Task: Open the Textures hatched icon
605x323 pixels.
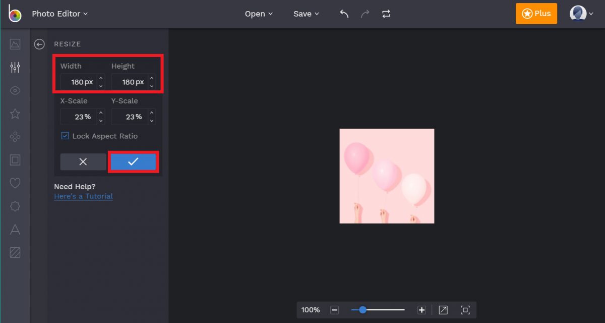Action: [x=15, y=252]
